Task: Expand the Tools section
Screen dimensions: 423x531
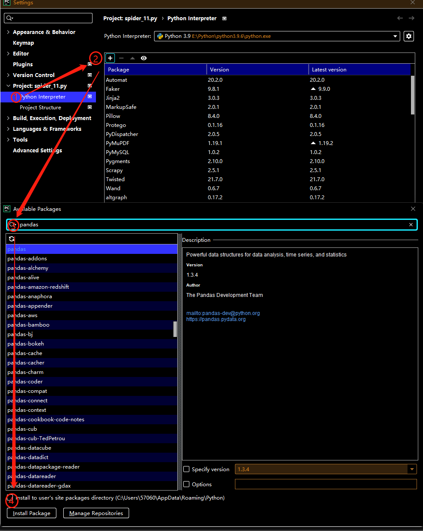Action: [8, 139]
